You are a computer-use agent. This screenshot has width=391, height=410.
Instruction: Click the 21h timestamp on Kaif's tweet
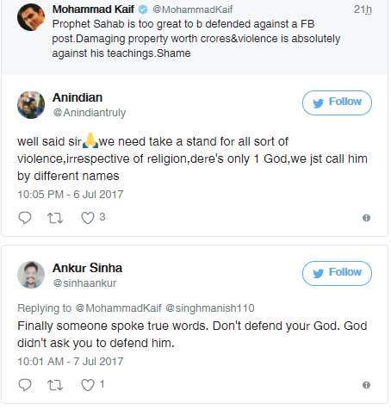pyautogui.click(x=363, y=9)
